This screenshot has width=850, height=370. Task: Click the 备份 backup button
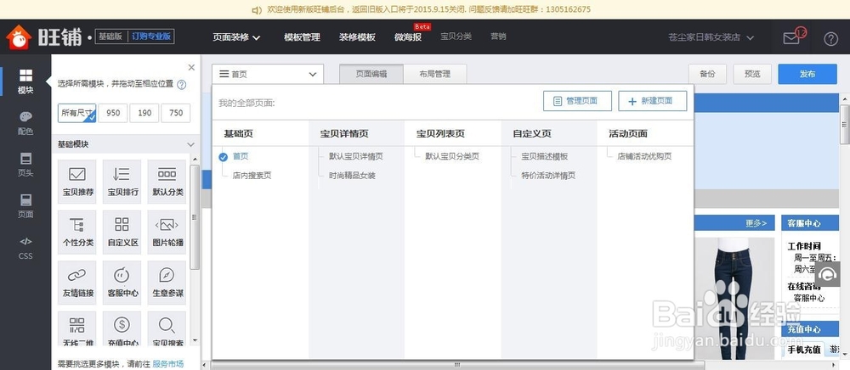click(x=707, y=74)
